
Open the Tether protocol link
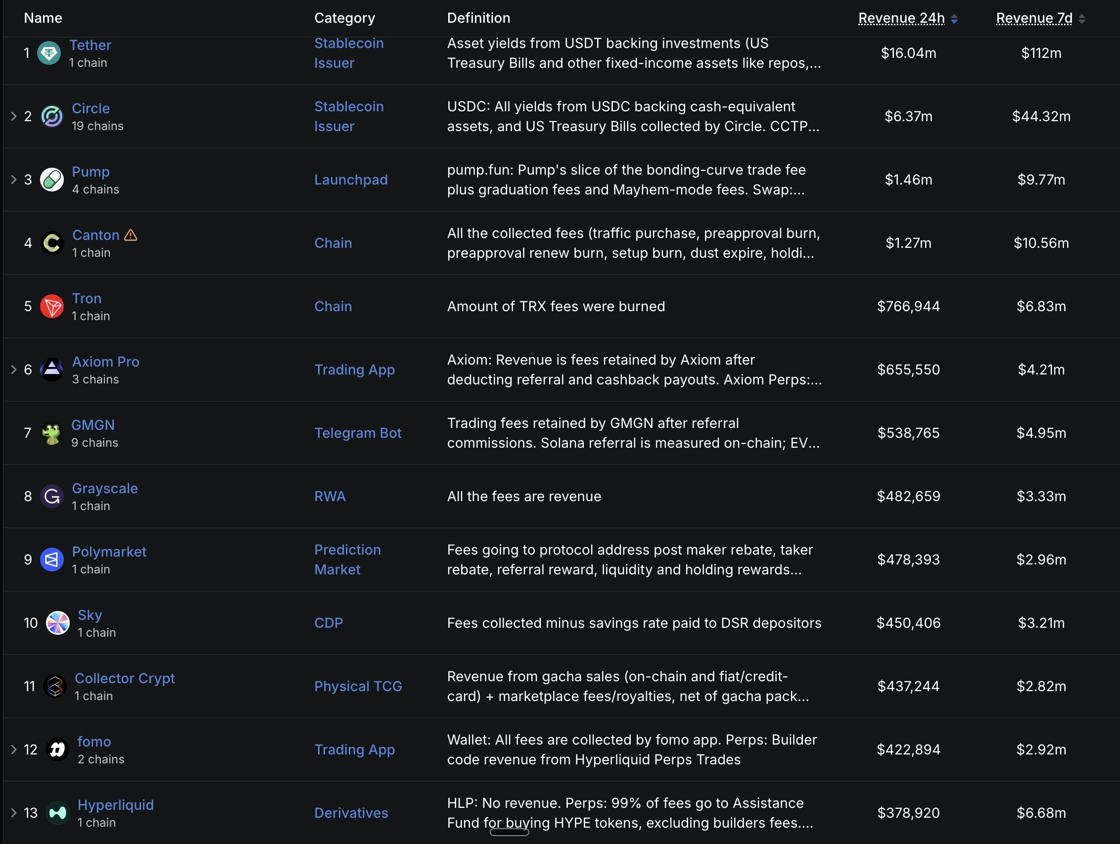(x=90, y=45)
